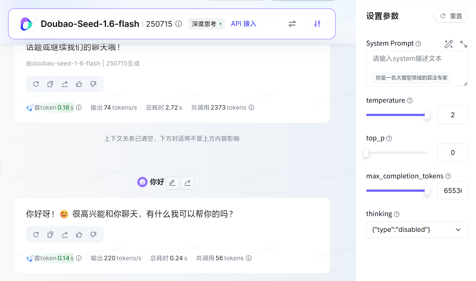Copy the 你好呀 greeting response
Viewport: 476px width, 281px height.
[x=50, y=235]
